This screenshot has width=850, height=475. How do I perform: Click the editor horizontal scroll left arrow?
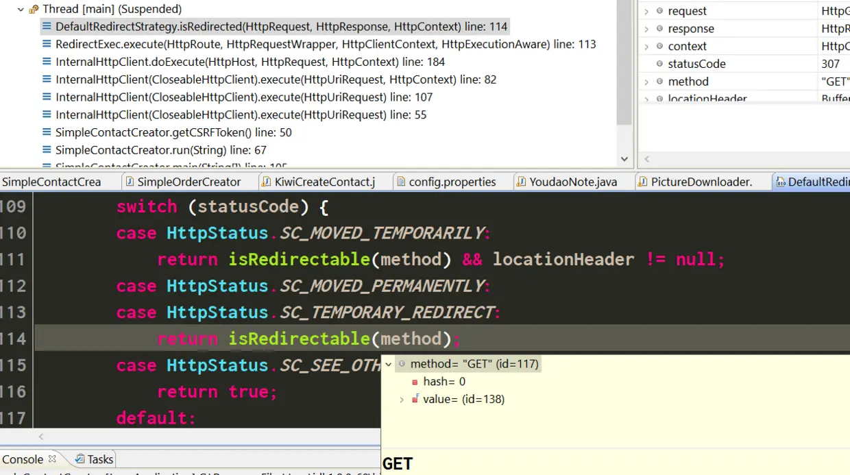(x=41, y=437)
